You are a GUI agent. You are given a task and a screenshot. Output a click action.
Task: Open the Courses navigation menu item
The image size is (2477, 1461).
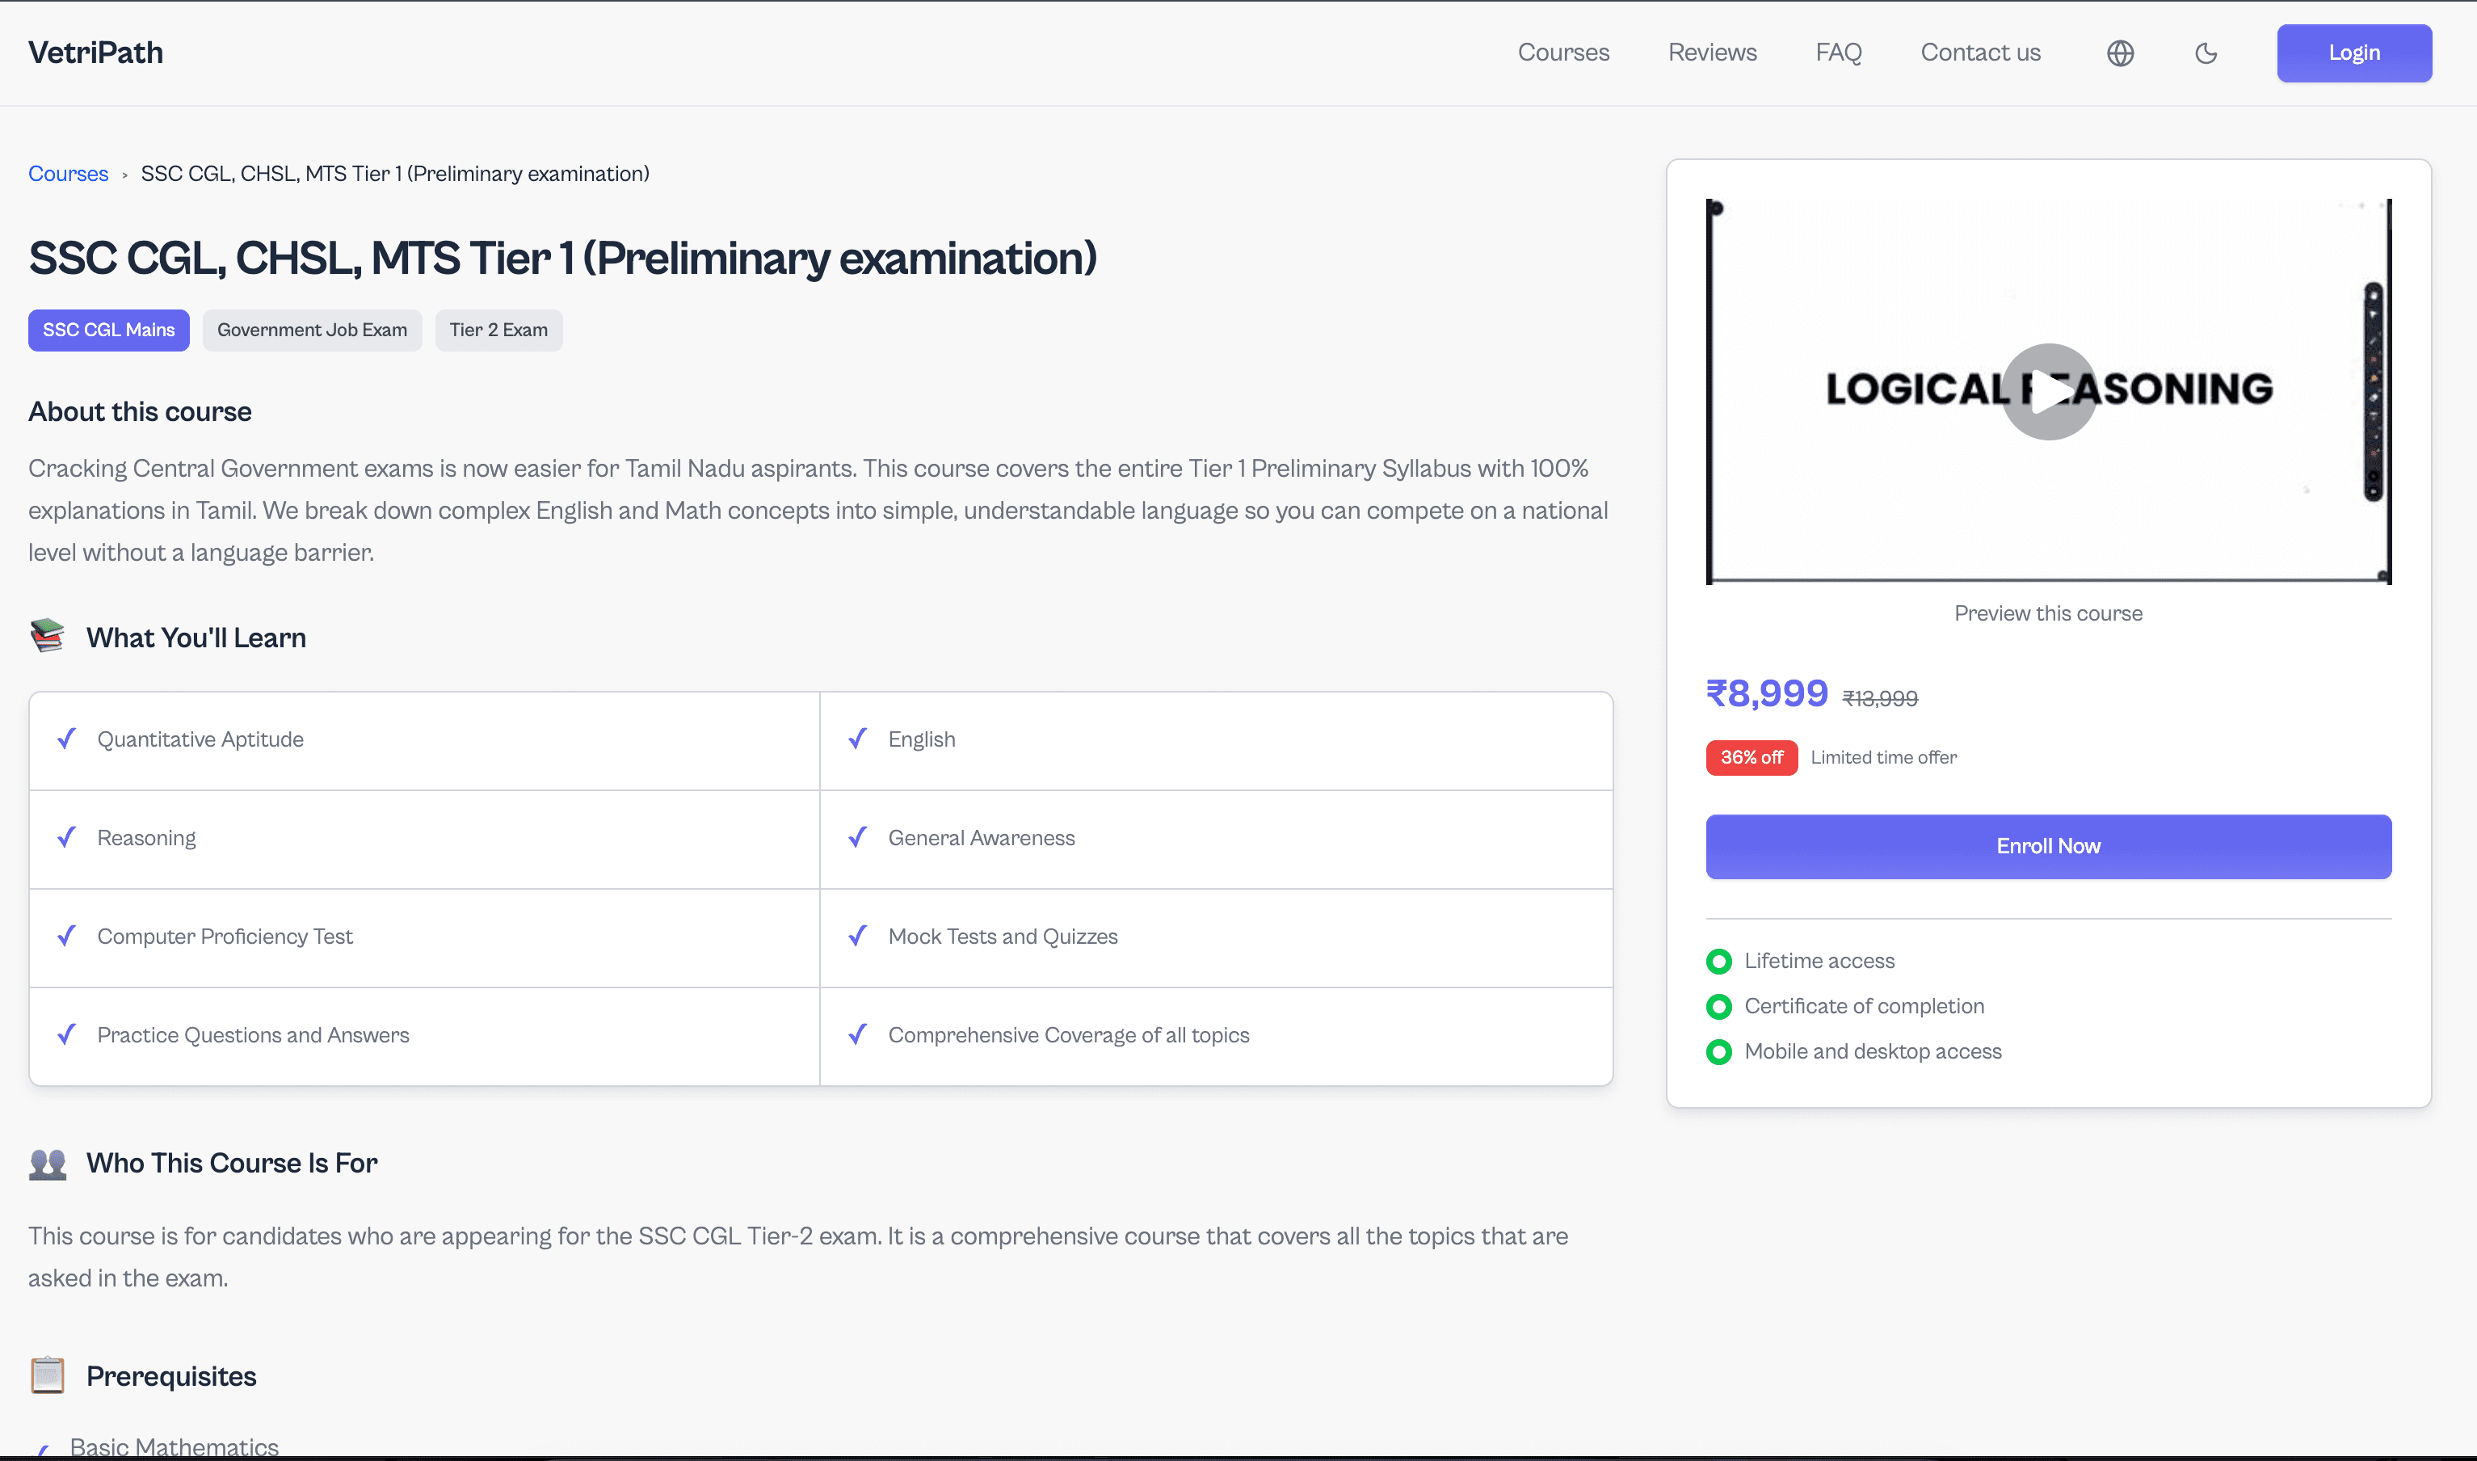coord(1562,53)
